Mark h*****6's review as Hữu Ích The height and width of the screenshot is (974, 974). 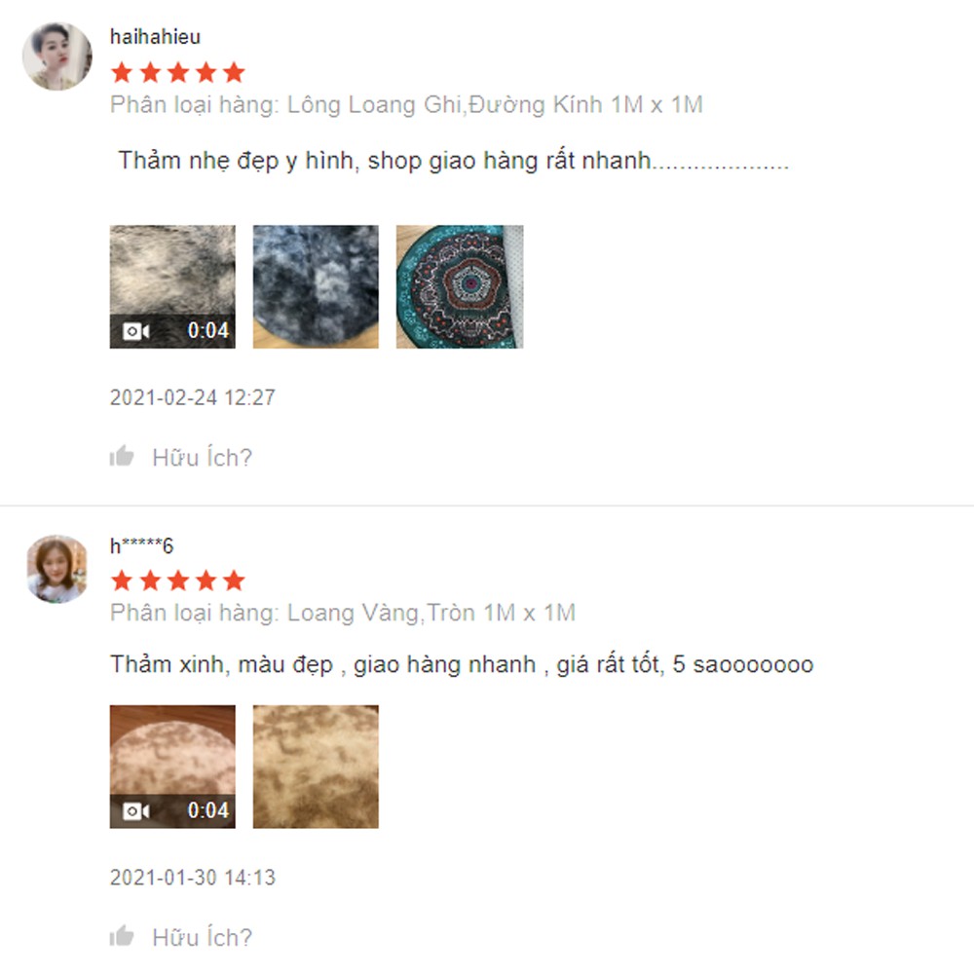click(x=203, y=937)
